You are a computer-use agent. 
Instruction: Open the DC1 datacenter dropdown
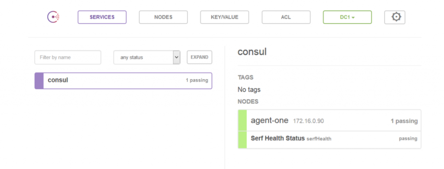coord(347,17)
